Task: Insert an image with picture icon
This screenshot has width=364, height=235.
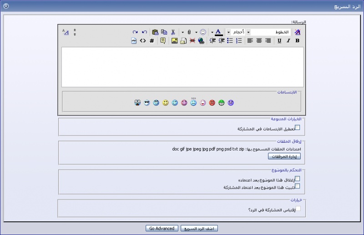Action: tap(174, 41)
